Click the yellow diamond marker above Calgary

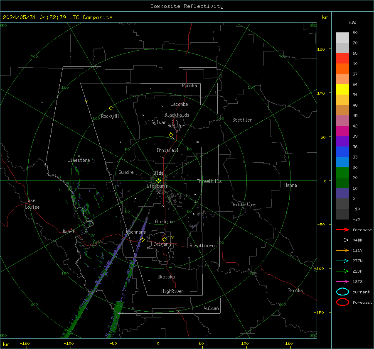[164, 239]
